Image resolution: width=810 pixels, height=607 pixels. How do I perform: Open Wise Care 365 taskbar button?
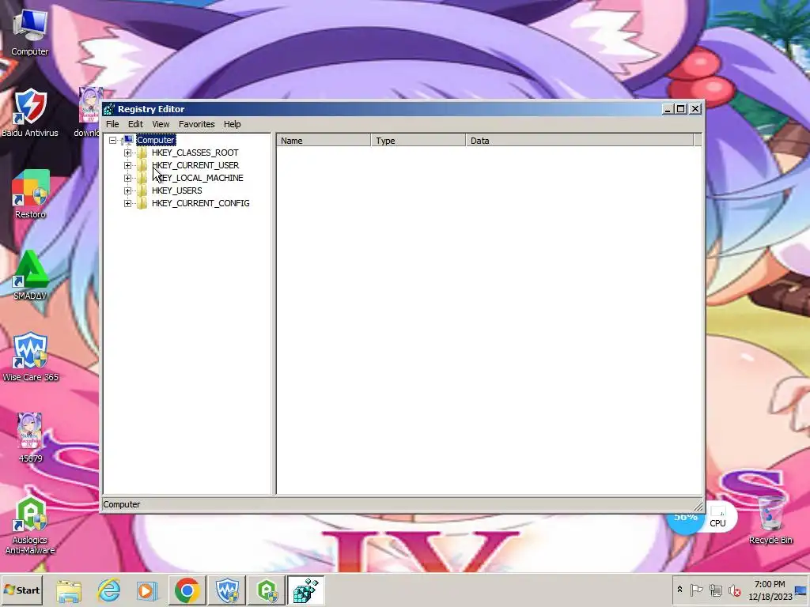tap(227, 590)
